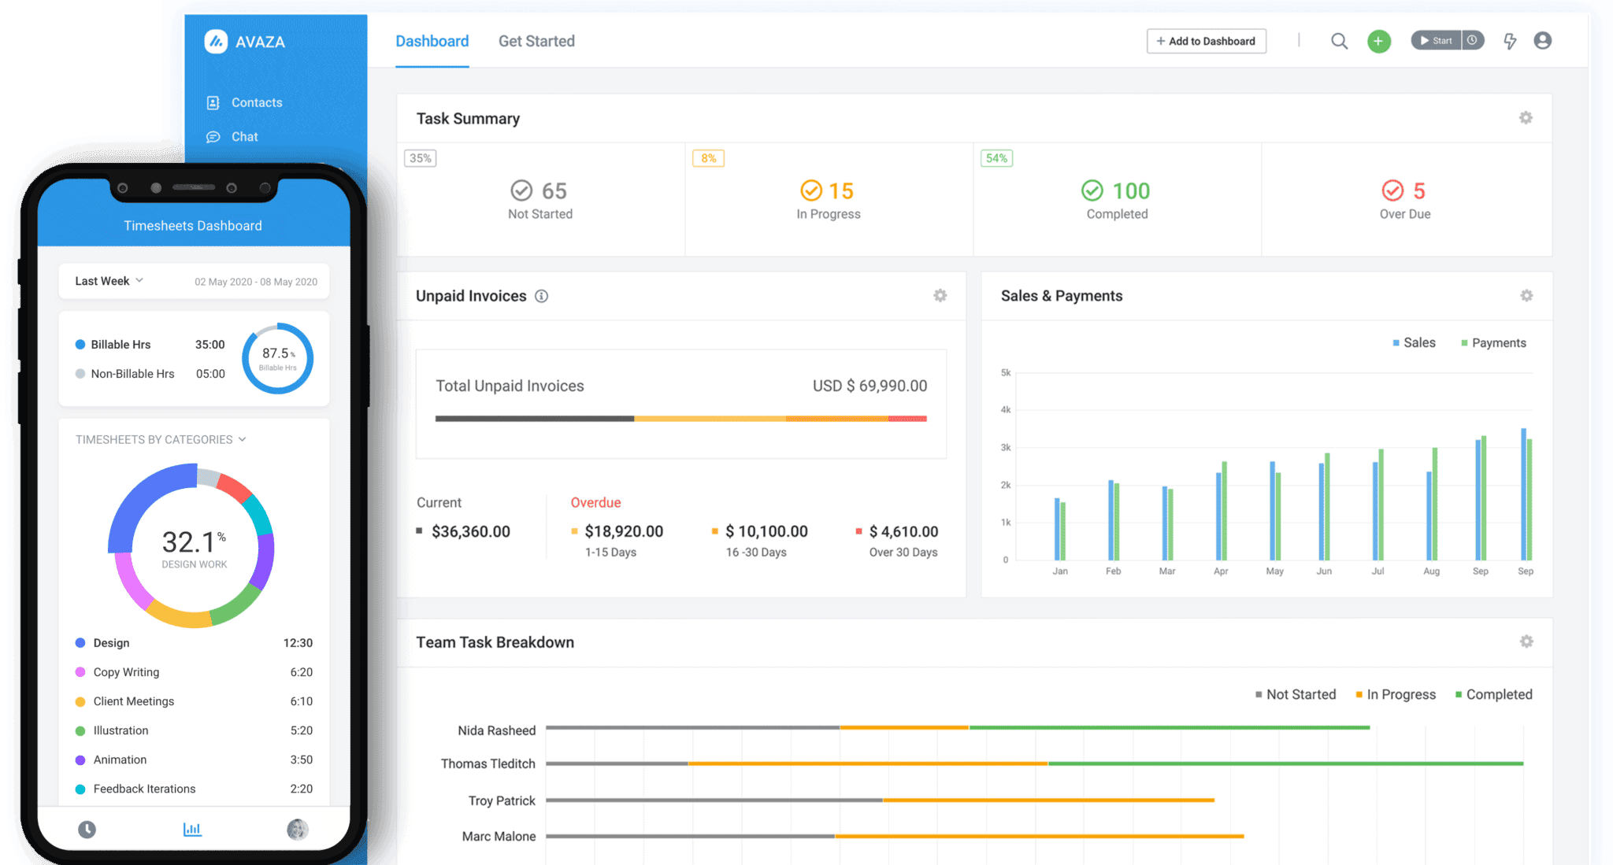
Task: Select the Design category row
Action: (x=194, y=643)
